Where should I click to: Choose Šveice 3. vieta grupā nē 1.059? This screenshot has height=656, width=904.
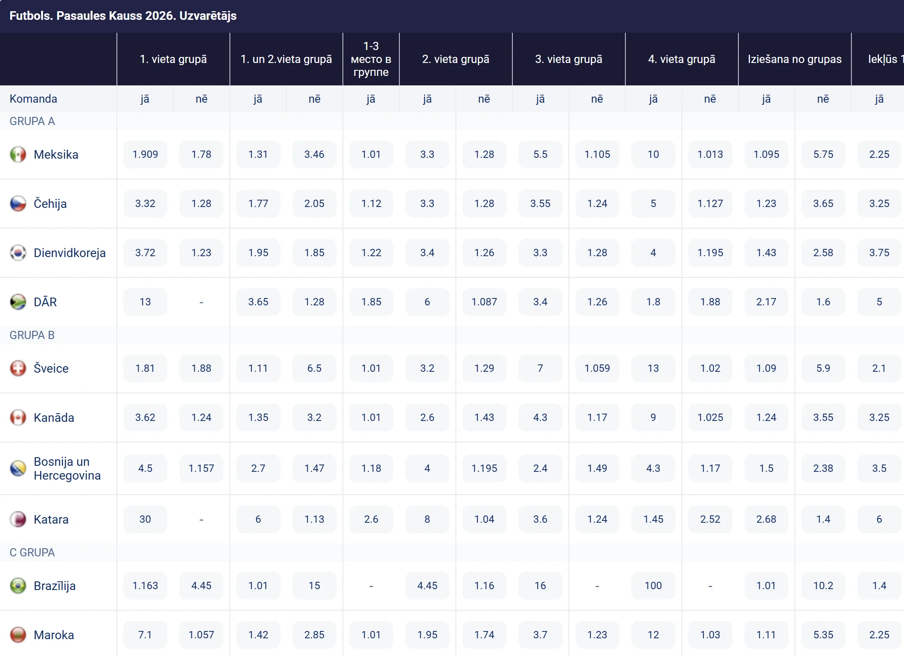point(597,368)
